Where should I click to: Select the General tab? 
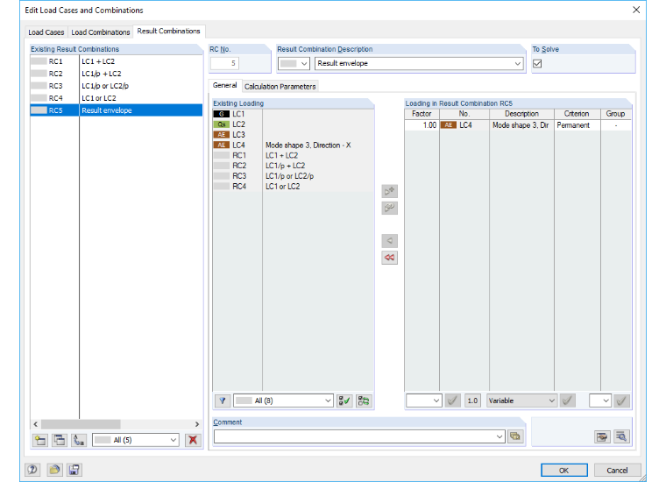pos(224,85)
